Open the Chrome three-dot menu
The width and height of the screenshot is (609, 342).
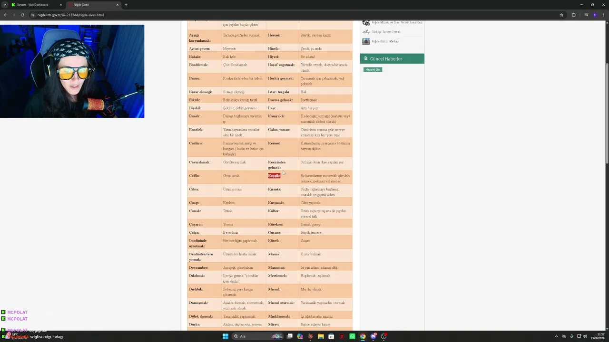click(603, 15)
